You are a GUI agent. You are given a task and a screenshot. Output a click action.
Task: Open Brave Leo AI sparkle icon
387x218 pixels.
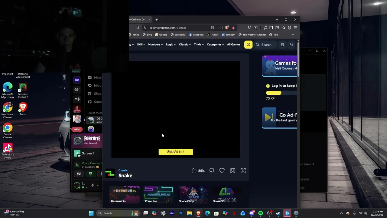[283, 28]
